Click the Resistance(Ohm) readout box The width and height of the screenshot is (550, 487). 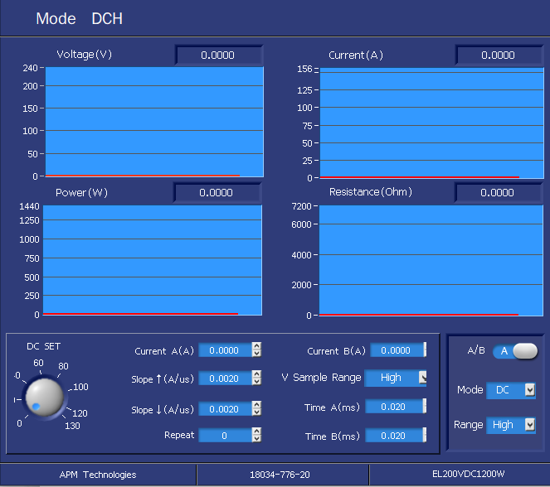[497, 192]
